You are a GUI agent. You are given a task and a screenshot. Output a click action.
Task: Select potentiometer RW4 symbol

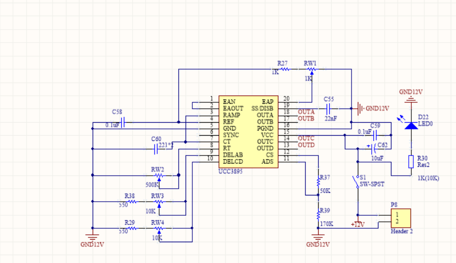pyautogui.click(x=159, y=229)
